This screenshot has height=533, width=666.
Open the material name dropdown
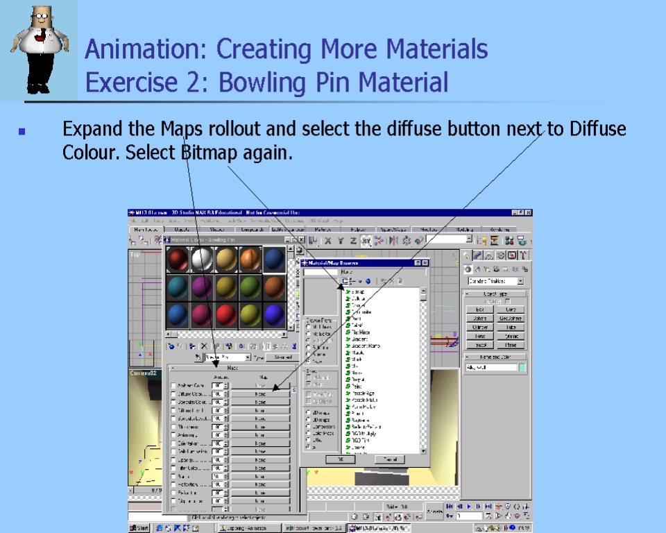tap(248, 357)
